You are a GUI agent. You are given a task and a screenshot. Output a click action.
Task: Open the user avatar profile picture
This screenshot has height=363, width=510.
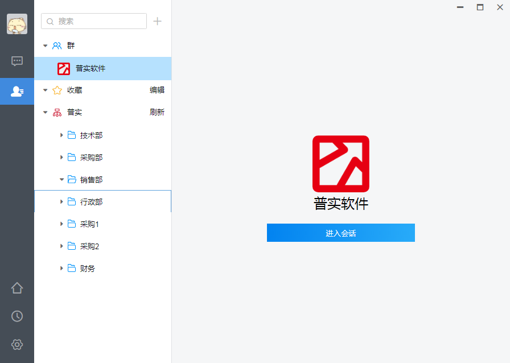tap(17, 24)
